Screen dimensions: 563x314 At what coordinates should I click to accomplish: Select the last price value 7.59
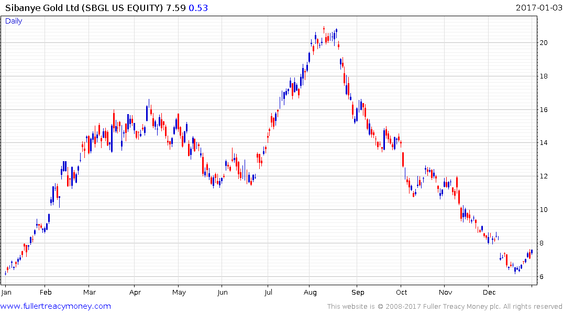(x=175, y=8)
